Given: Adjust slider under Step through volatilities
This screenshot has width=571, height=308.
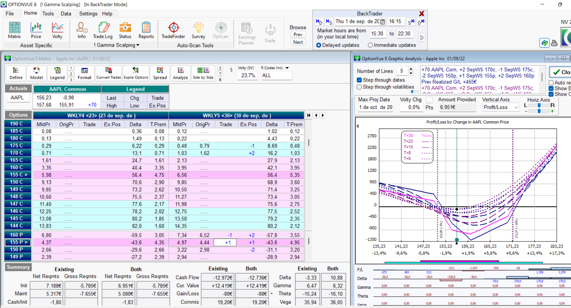Looking at the screenshot, I should (412, 92).
